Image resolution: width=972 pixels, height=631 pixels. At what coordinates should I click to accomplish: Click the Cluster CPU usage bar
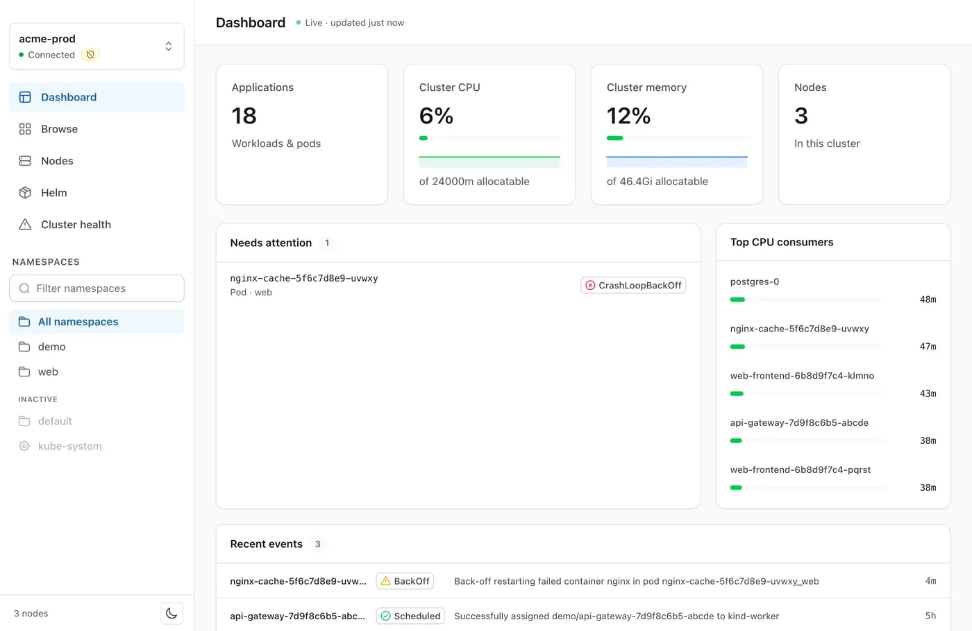click(x=489, y=138)
